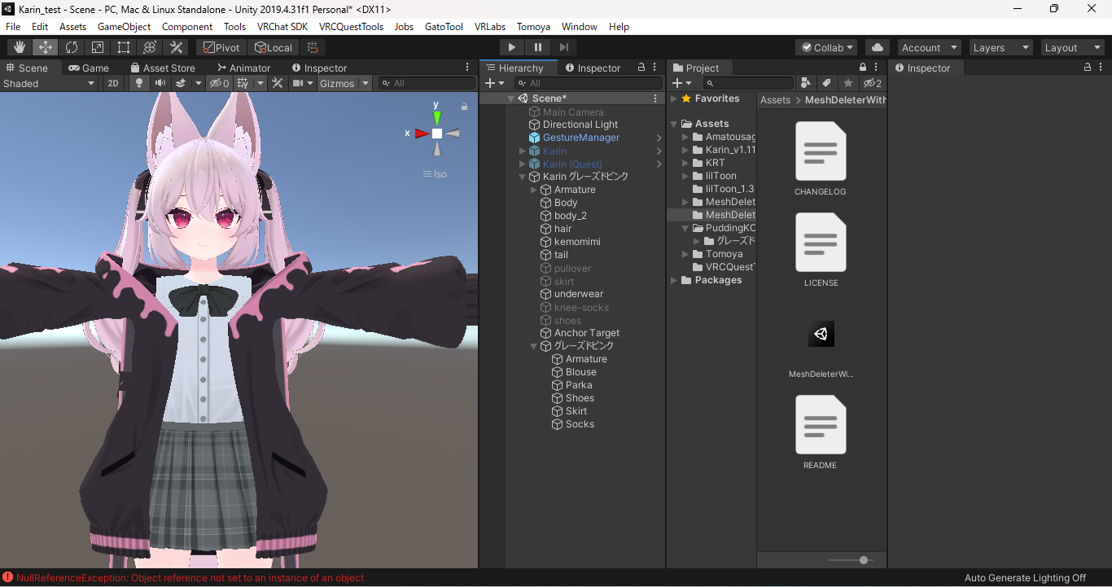Click the Iso projection label in scene gizmo
Image resolution: width=1112 pixels, height=587 pixels.
click(x=435, y=174)
